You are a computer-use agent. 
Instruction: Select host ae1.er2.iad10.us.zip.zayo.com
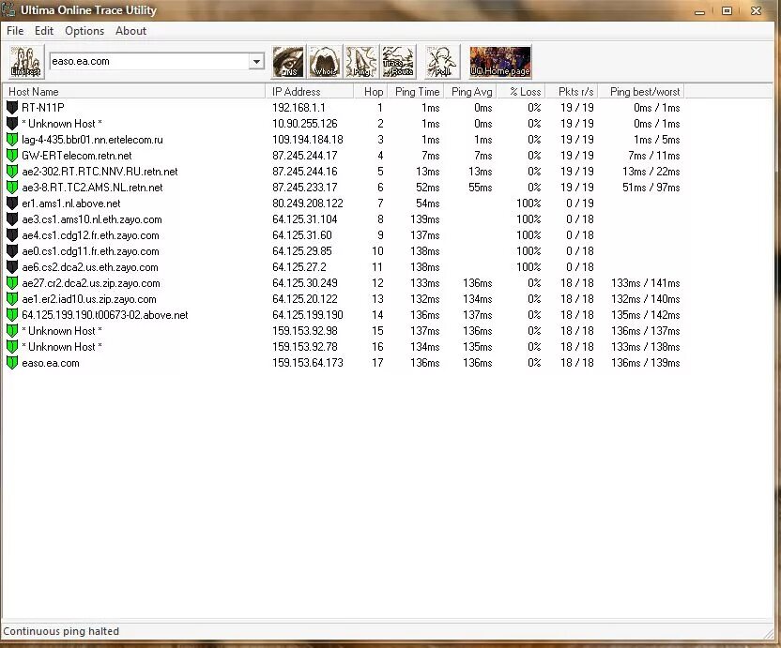coord(88,298)
